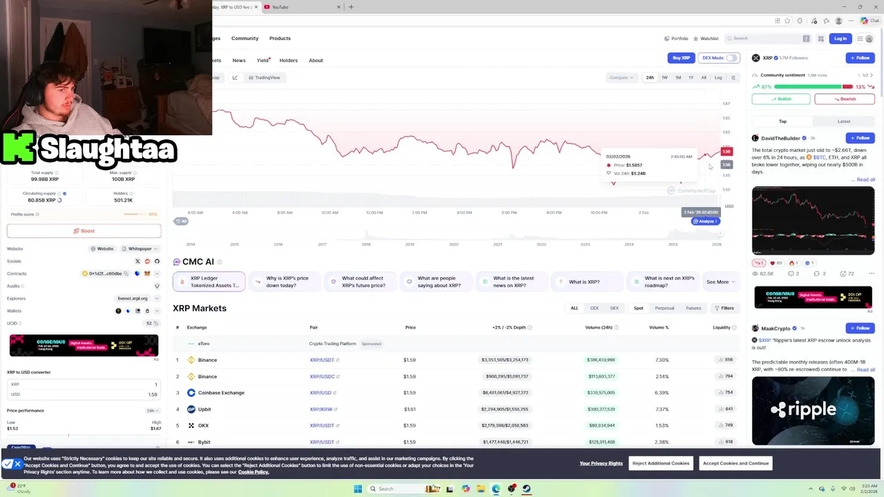Switch to the Holders tab
The width and height of the screenshot is (884, 497).
tap(289, 61)
